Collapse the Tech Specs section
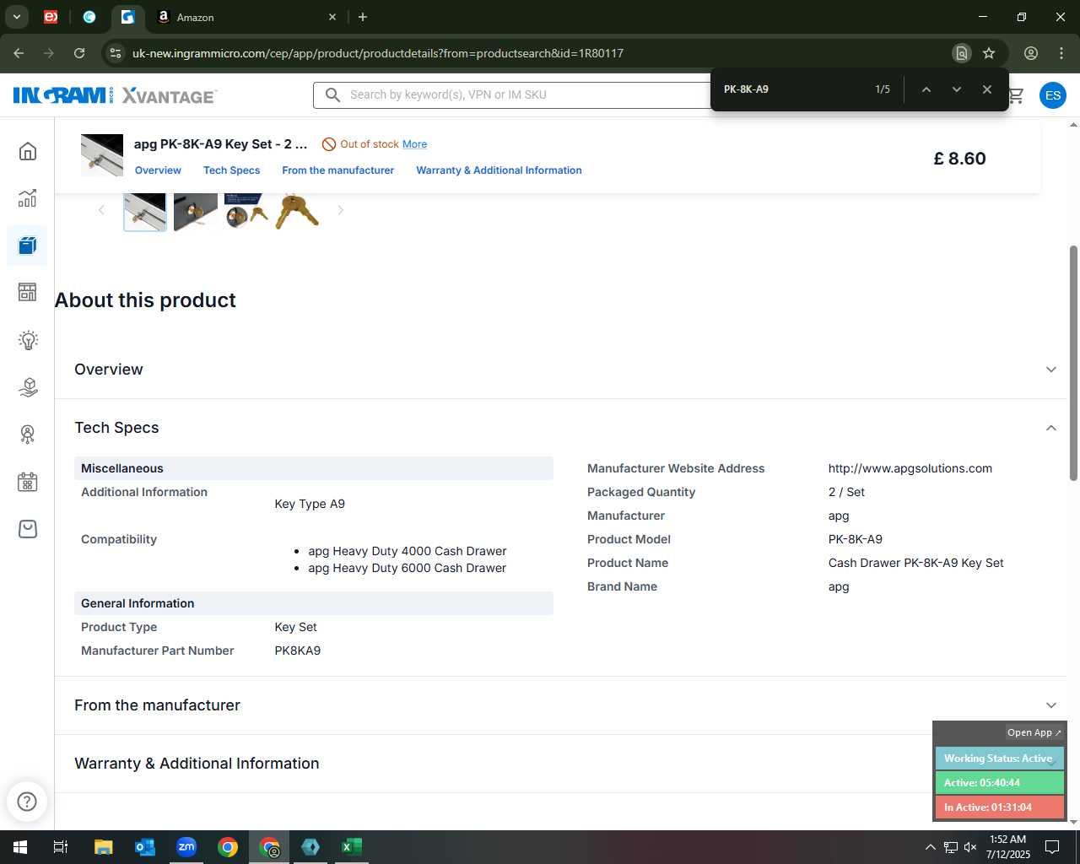 (1050, 428)
